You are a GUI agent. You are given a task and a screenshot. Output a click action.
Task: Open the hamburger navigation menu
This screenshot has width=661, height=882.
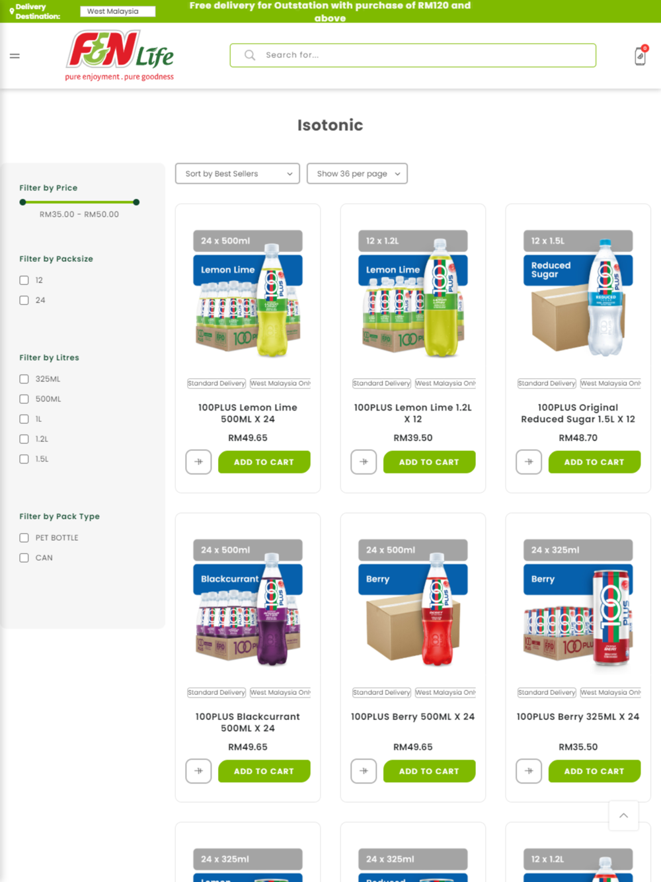pyautogui.click(x=15, y=56)
